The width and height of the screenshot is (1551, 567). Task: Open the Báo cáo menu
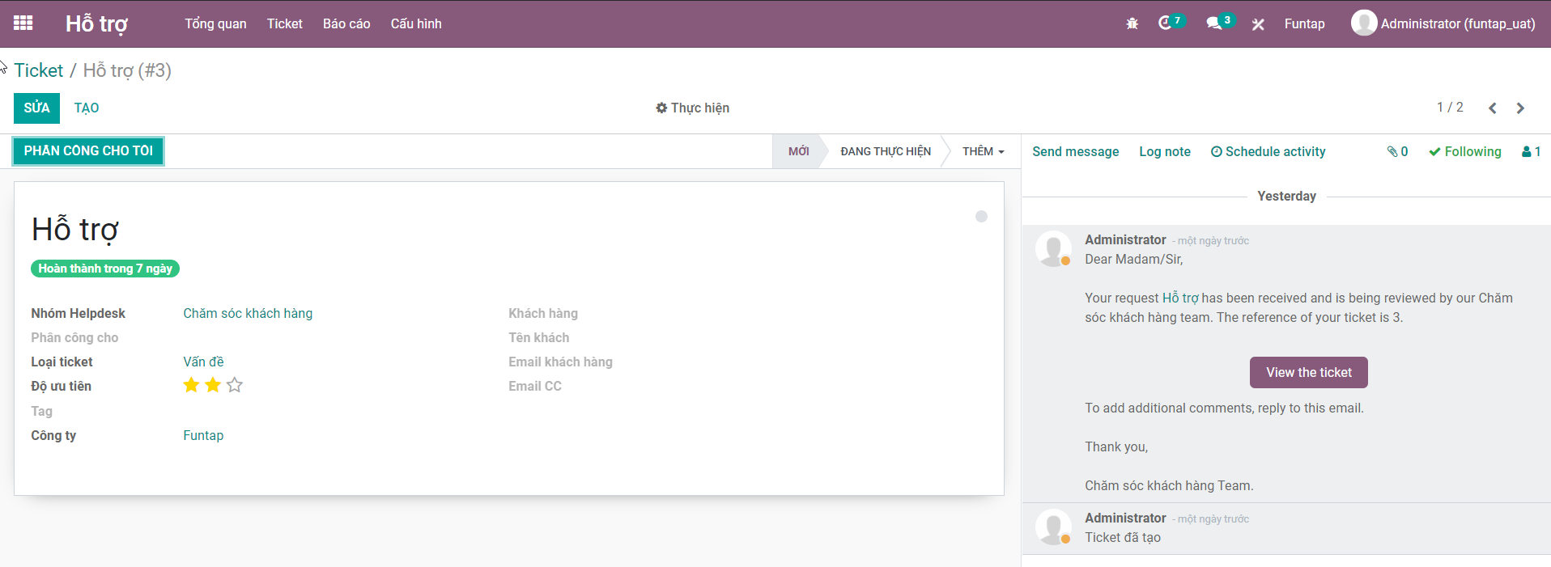346,23
